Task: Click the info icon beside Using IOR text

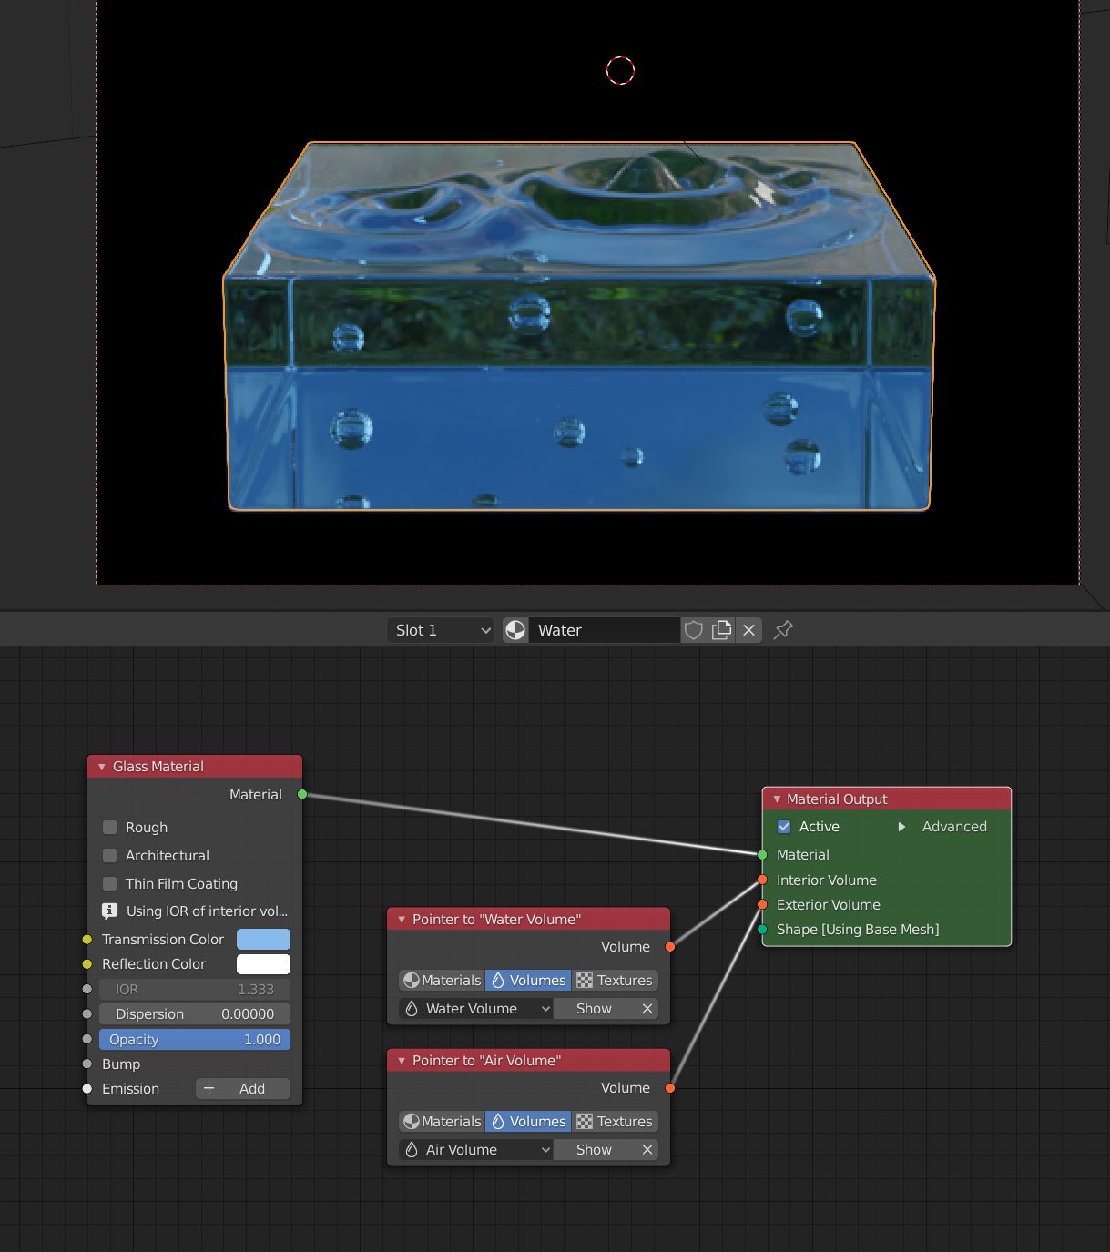Action: [109, 911]
